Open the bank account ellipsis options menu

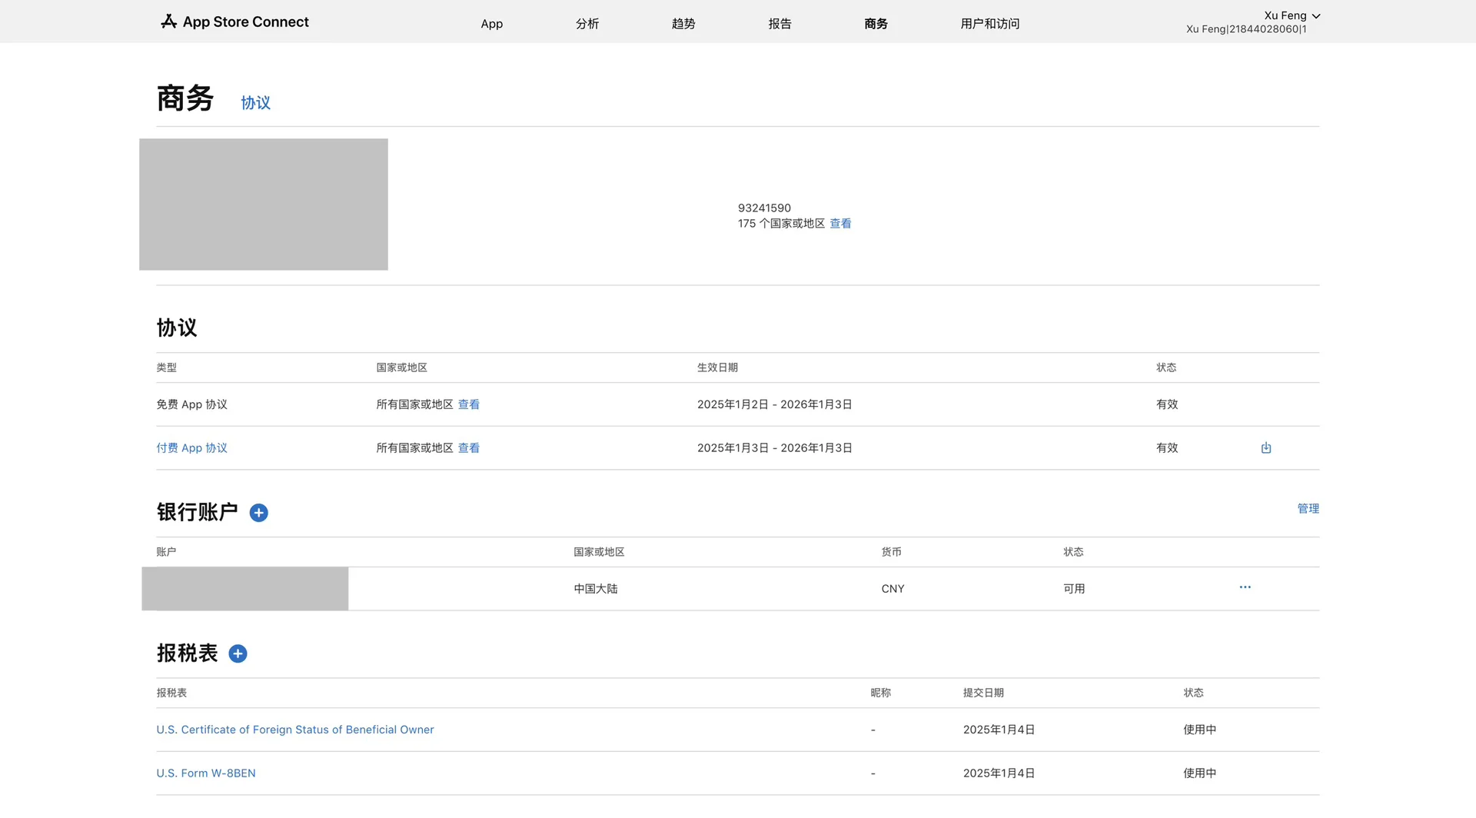[1245, 587]
